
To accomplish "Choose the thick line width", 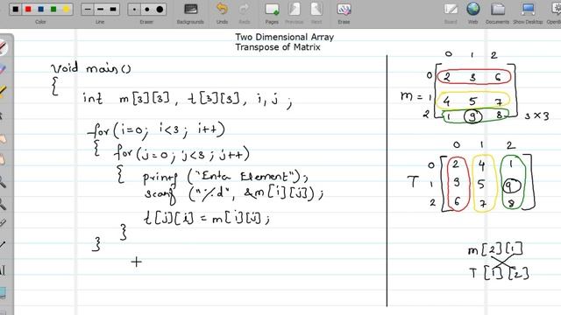I will tap(113, 10).
